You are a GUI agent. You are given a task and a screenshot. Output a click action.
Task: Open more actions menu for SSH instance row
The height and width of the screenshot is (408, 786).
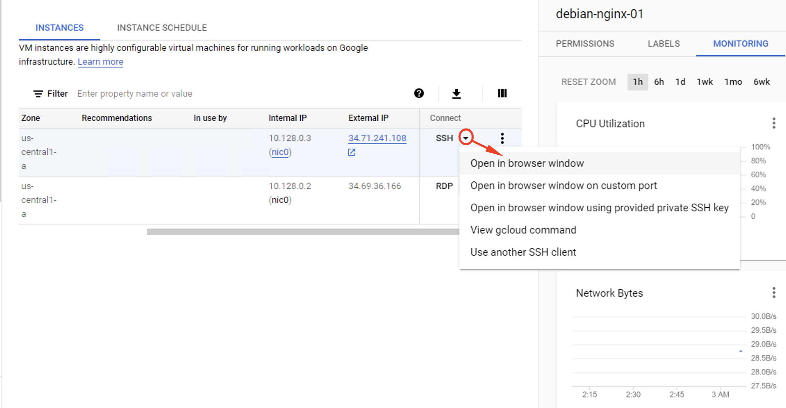click(502, 138)
